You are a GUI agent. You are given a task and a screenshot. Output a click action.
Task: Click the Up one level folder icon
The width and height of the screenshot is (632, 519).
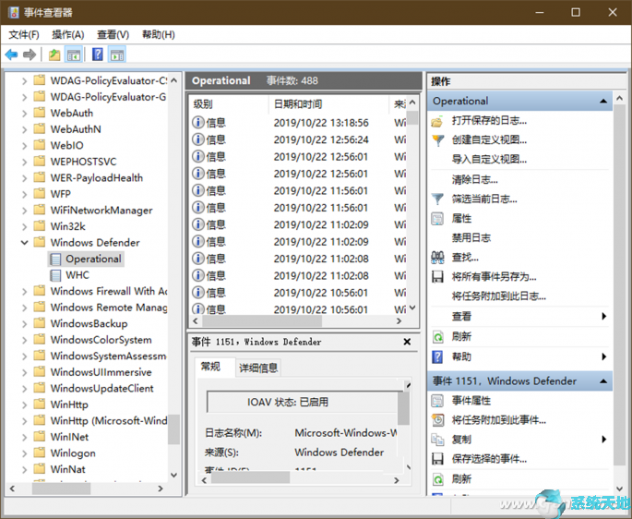54,54
